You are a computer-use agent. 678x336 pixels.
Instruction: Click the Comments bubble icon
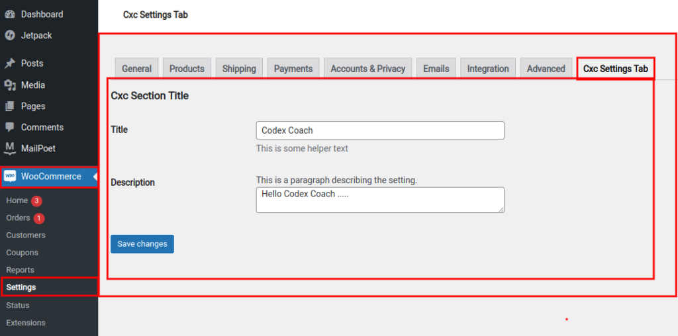tap(10, 127)
